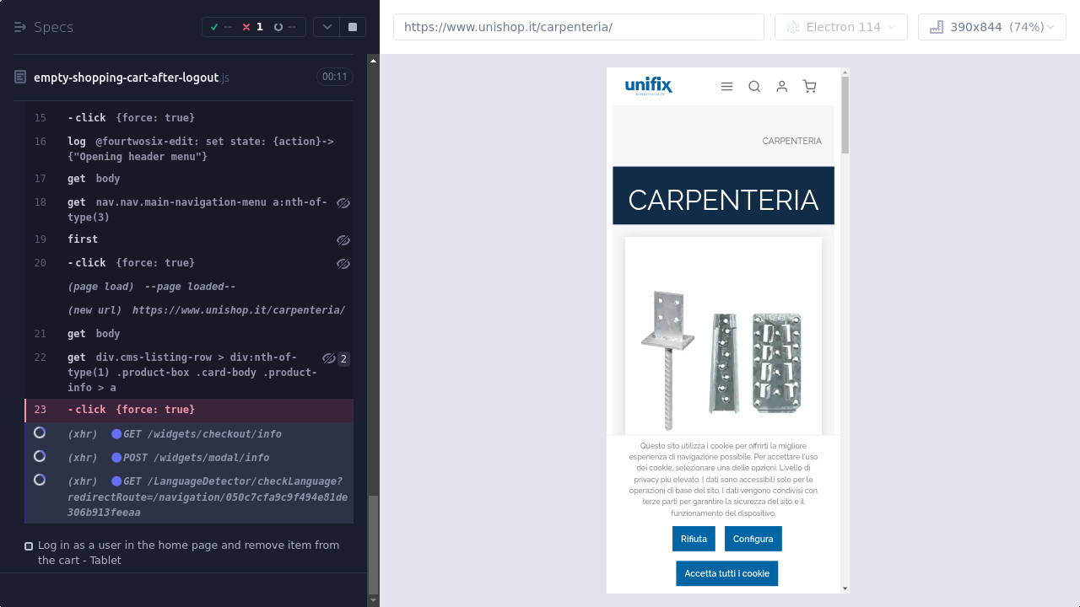Open the shopping cart icon
The width and height of the screenshot is (1080, 607).
tap(810, 86)
